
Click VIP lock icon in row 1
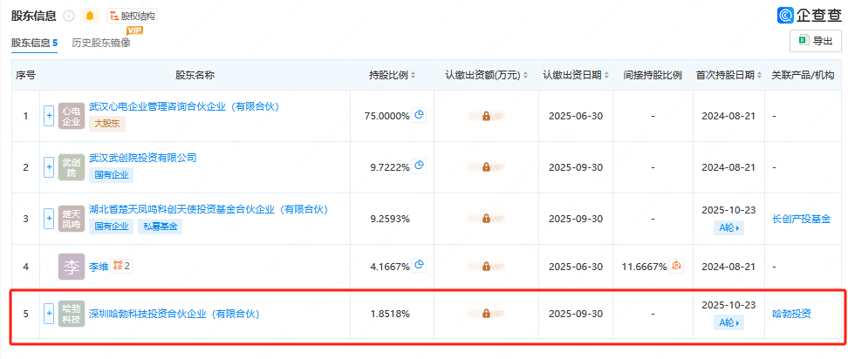[486, 116]
